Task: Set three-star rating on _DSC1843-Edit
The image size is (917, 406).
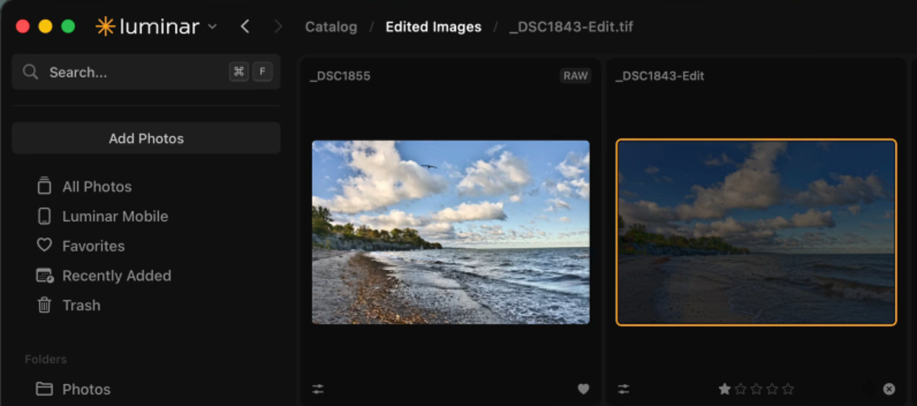Action: click(x=757, y=389)
